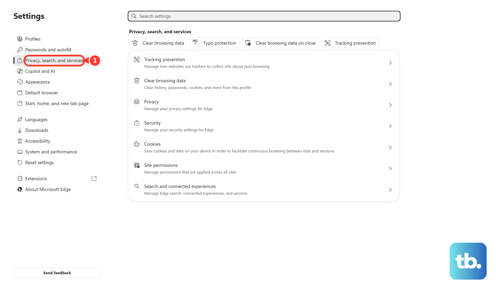Viewport: 496px width, 289px height.
Task: Click the lock icon next to Privacy, search, and services
Action: point(20,60)
